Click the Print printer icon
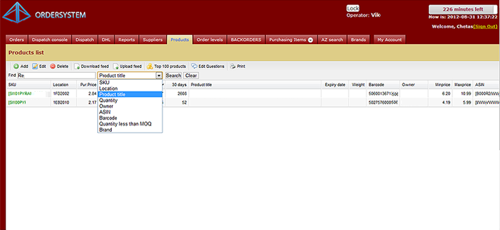The width and height of the screenshot is (500, 230). (x=232, y=67)
